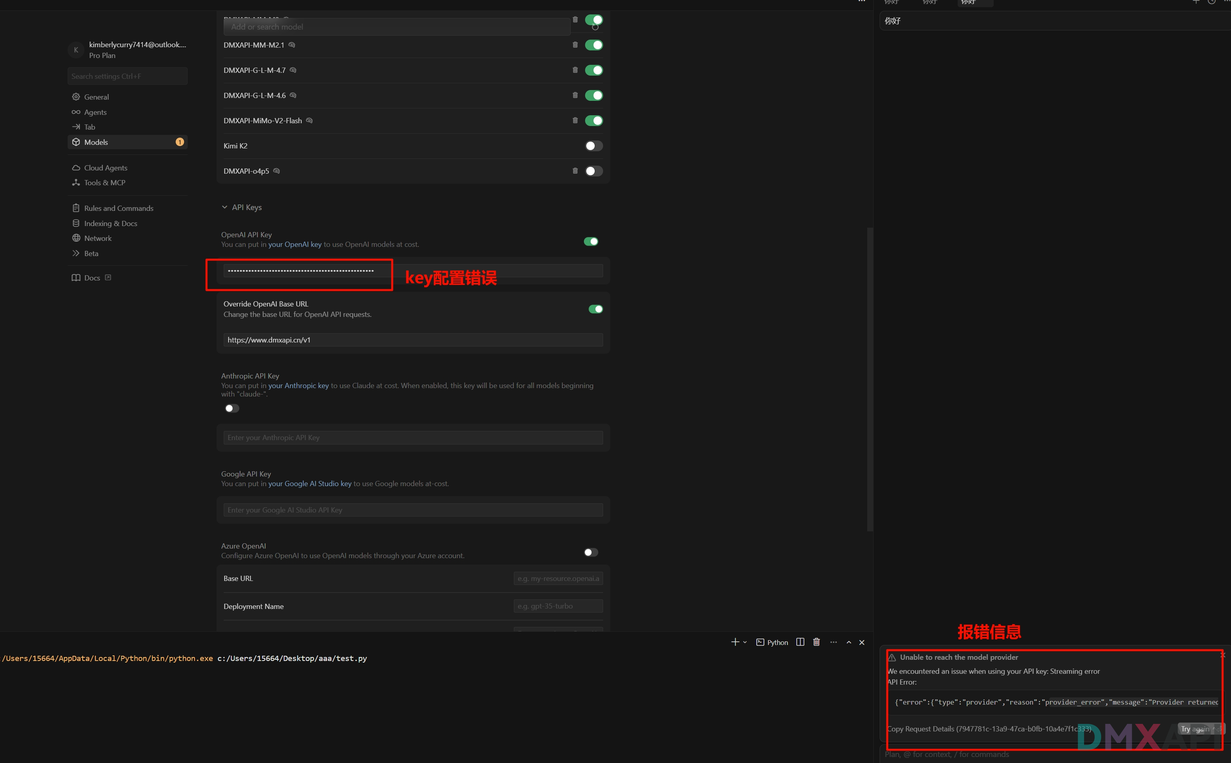Open terminal more actions ellipsis

click(833, 642)
